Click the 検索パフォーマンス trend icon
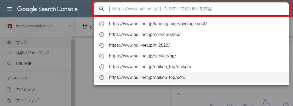293x106 pixels. (9, 53)
